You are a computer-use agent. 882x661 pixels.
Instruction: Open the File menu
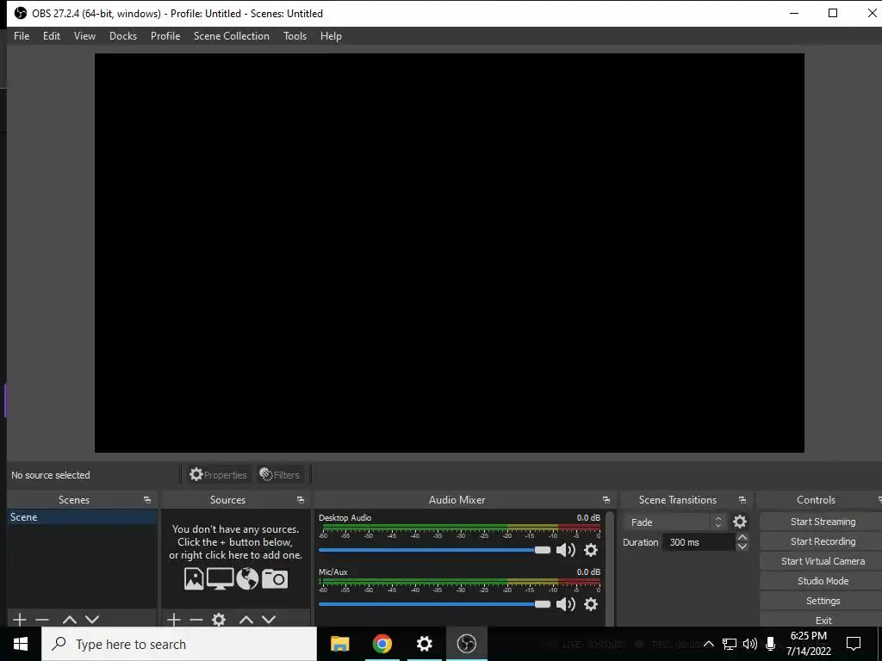(x=22, y=36)
